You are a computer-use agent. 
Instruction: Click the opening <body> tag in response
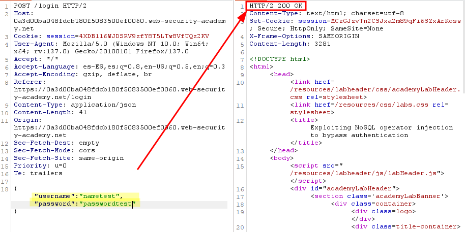[x=282, y=158]
